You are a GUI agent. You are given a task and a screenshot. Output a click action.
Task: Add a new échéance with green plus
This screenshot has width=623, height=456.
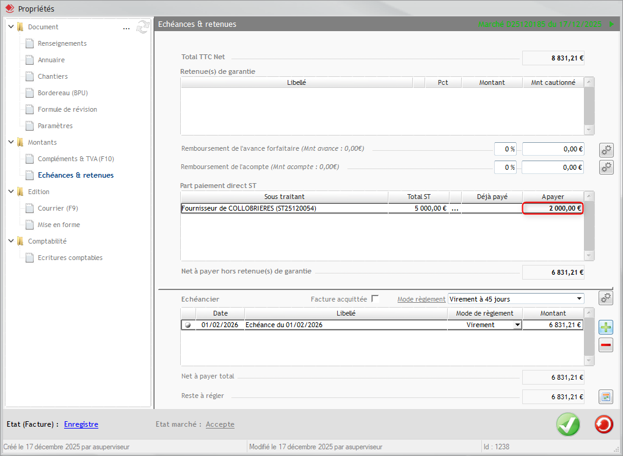pos(606,327)
